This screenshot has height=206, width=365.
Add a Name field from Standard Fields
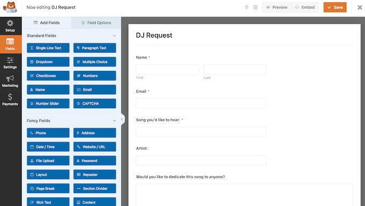coord(48,90)
